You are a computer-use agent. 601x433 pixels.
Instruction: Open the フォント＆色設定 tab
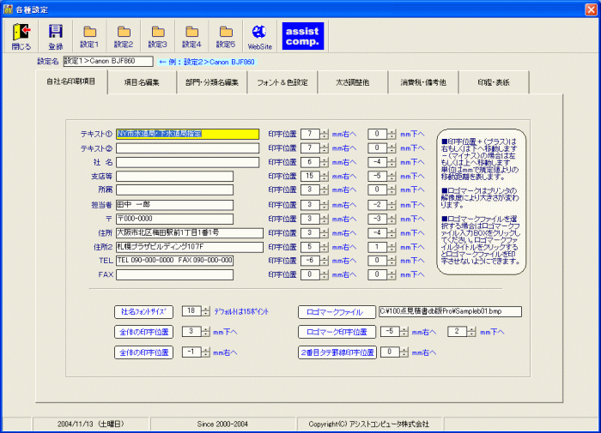[x=282, y=82]
